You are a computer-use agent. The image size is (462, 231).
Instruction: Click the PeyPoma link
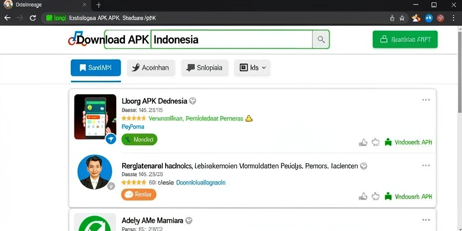pyautogui.click(x=133, y=127)
